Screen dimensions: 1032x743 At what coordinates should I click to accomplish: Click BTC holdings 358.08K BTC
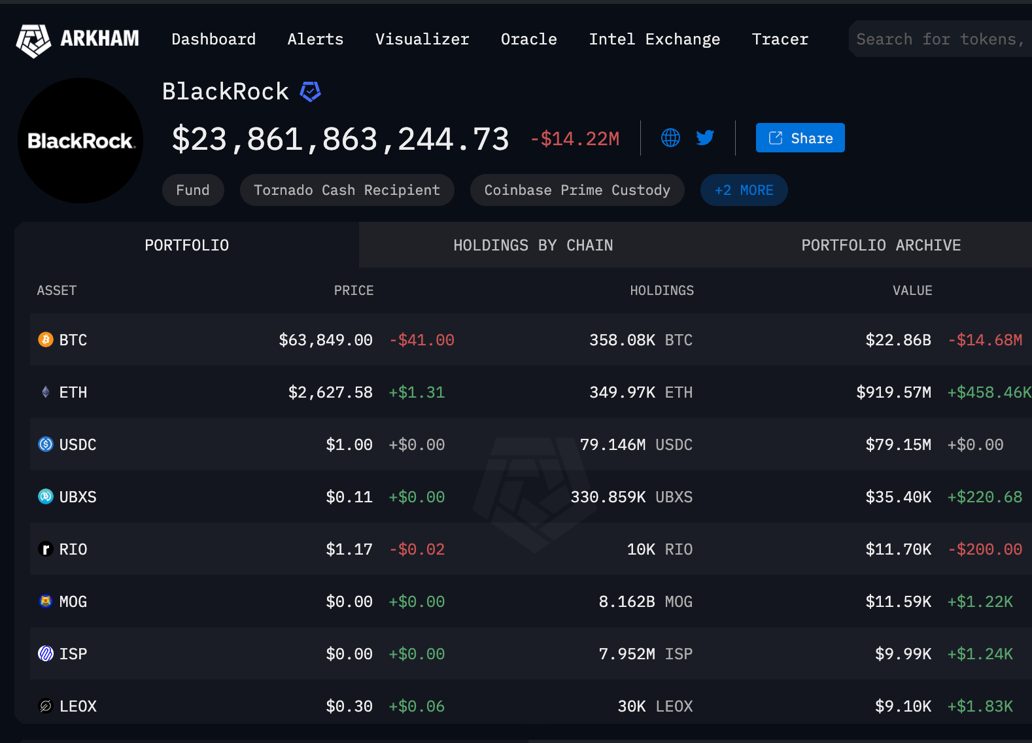point(641,340)
